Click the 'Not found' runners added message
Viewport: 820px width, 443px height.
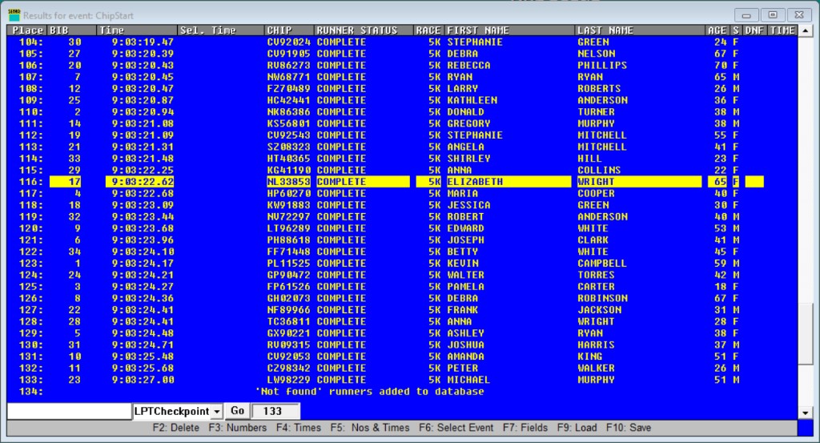coord(369,392)
